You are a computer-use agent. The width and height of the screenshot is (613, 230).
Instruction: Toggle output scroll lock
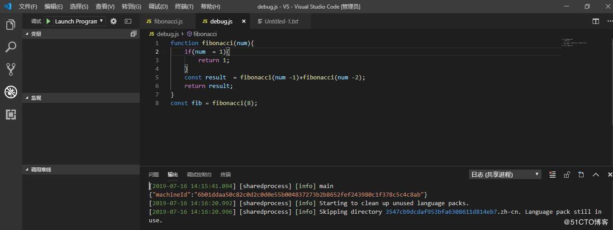(x=567, y=175)
